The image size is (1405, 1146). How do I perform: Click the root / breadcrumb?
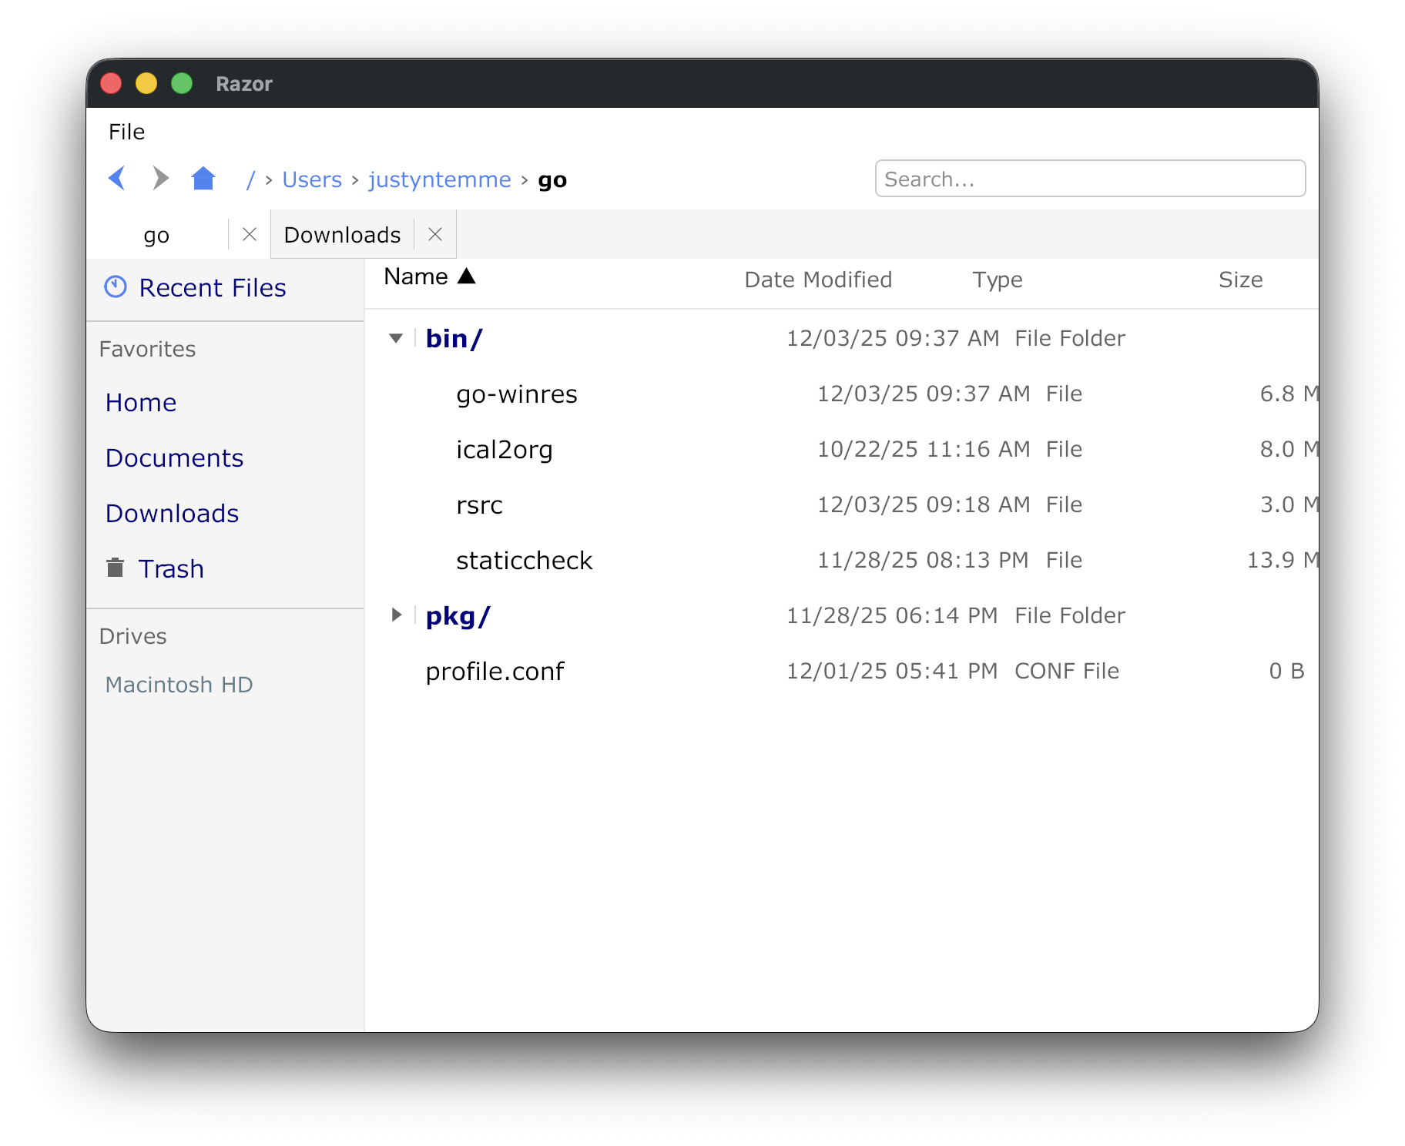tap(250, 179)
